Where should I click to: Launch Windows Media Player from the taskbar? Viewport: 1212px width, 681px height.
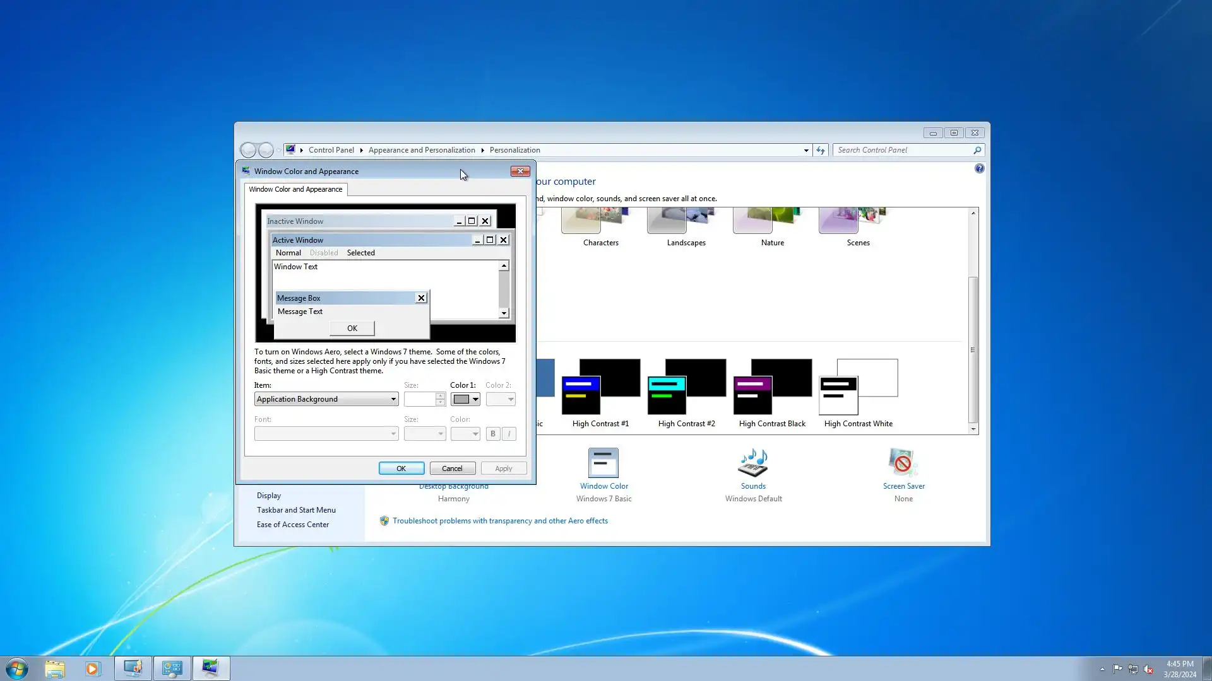click(92, 668)
